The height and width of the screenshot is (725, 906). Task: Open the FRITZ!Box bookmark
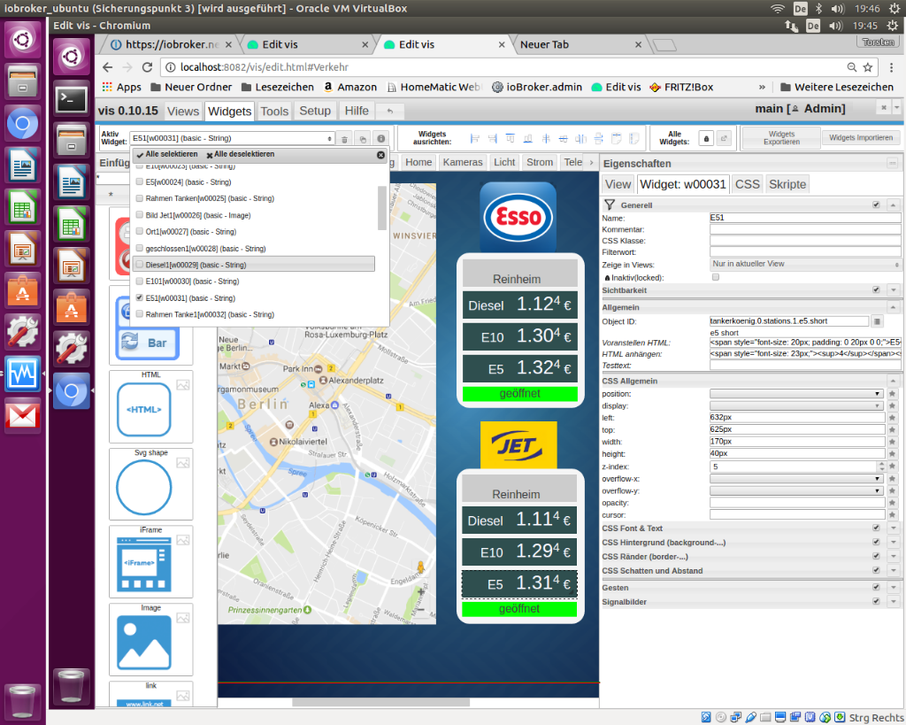click(x=681, y=88)
